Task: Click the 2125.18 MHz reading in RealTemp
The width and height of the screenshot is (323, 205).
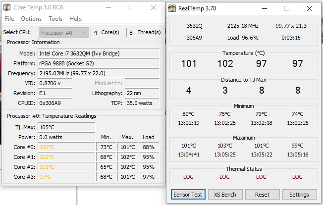Action: [x=243, y=26]
